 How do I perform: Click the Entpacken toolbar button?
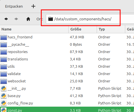click(14, 6)
